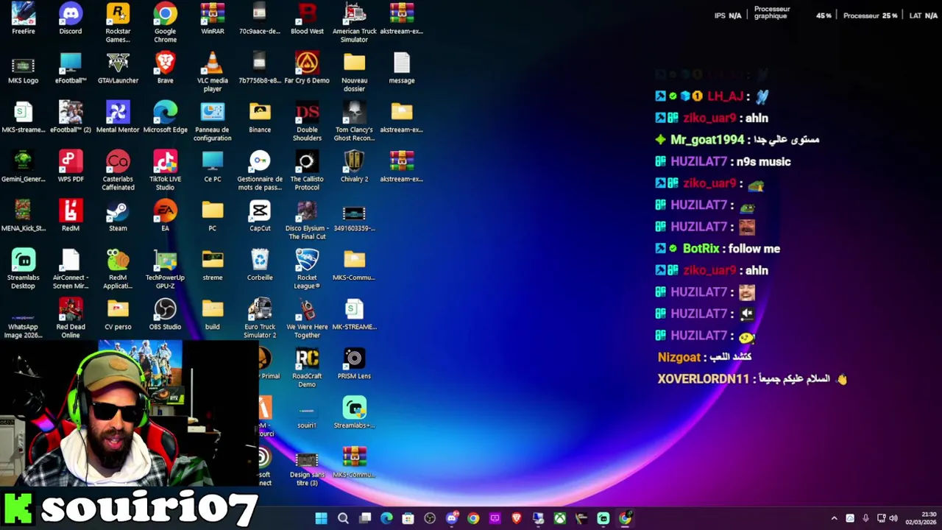This screenshot has width=942, height=530.
Task: Launch WinRAR from the desktop
Action: click(213, 19)
